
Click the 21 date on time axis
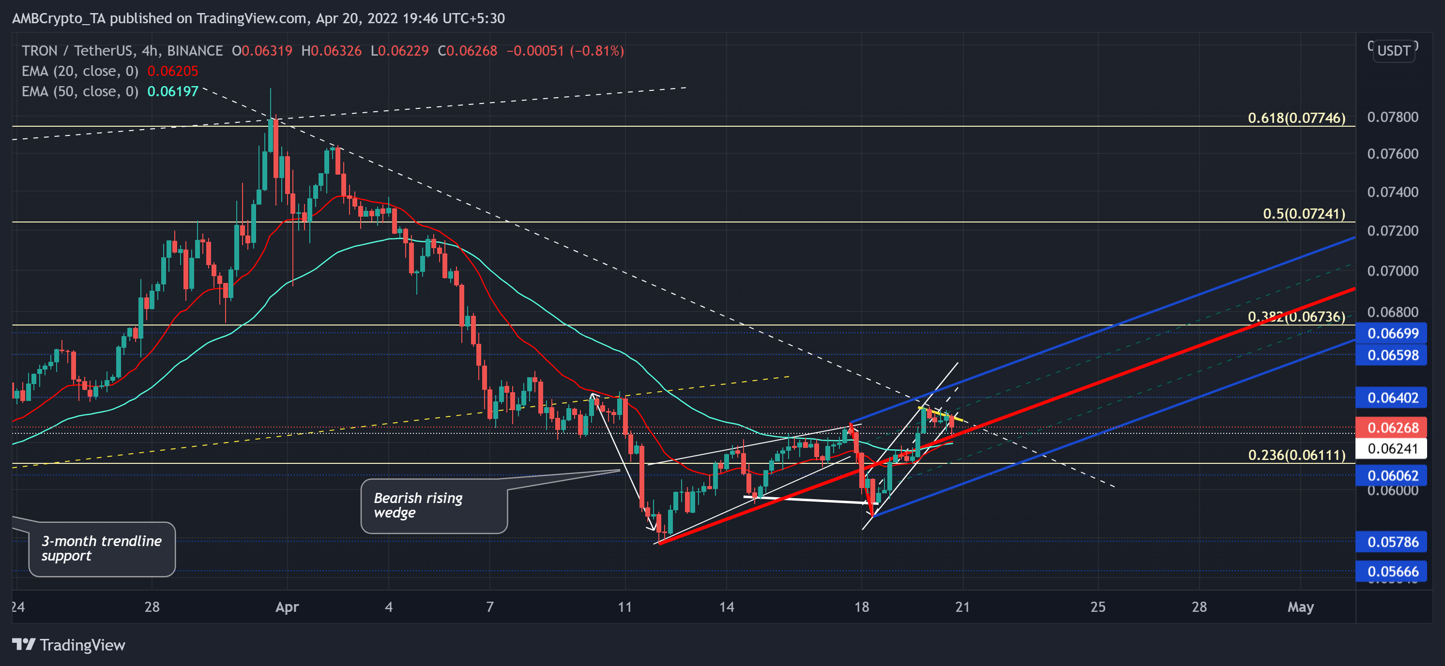click(962, 607)
